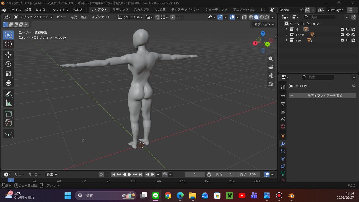Select the Cursor tool in the toolbar

8,44
